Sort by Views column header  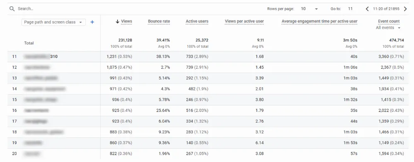(126, 22)
